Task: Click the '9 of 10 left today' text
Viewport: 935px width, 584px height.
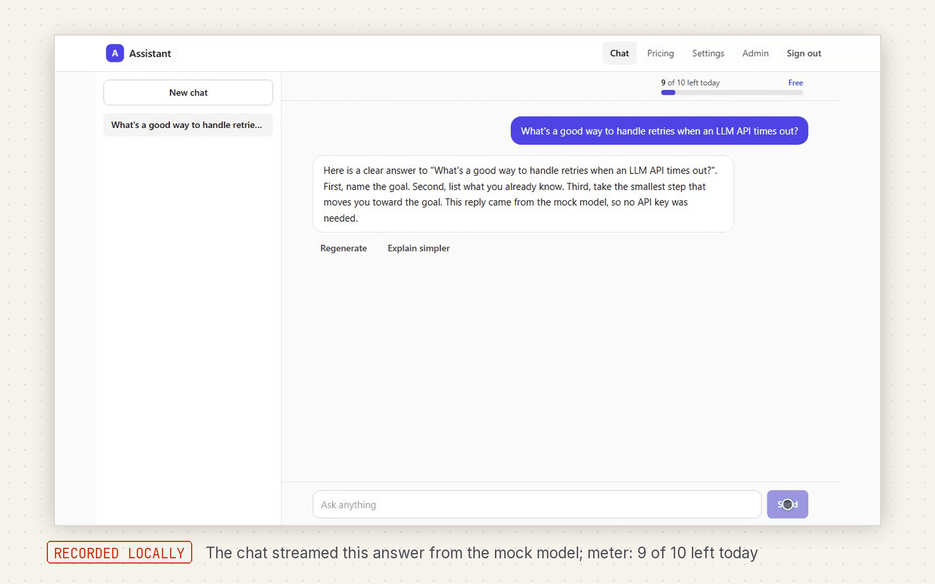Action: 690,83
